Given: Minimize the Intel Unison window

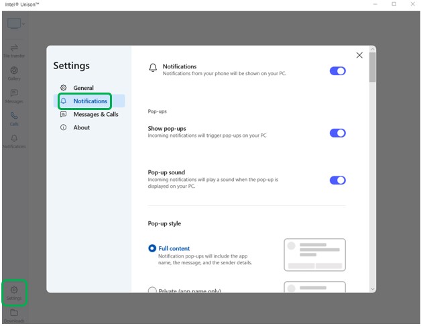Looking at the screenshot, I should (375, 4).
